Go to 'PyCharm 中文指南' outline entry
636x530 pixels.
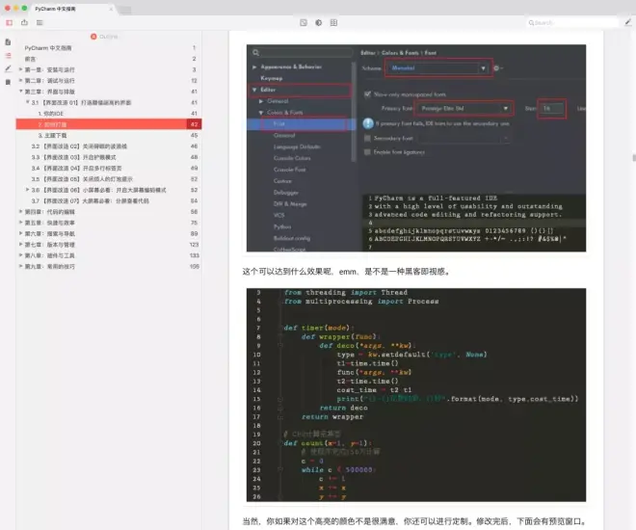coord(48,48)
